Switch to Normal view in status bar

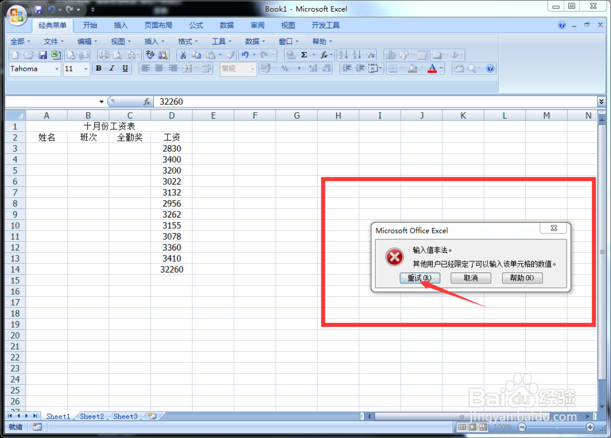tap(462, 427)
